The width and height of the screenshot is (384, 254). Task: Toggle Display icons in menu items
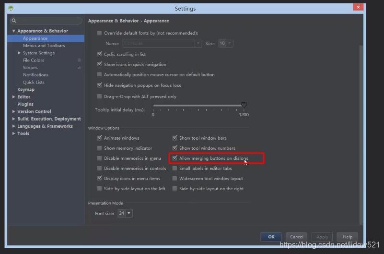(x=99, y=178)
